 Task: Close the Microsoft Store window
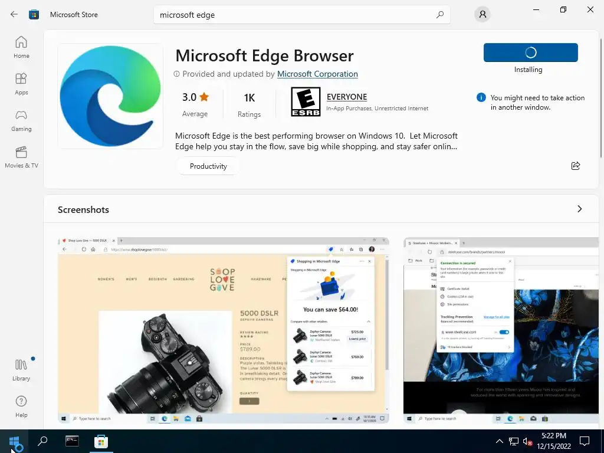coord(590,9)
